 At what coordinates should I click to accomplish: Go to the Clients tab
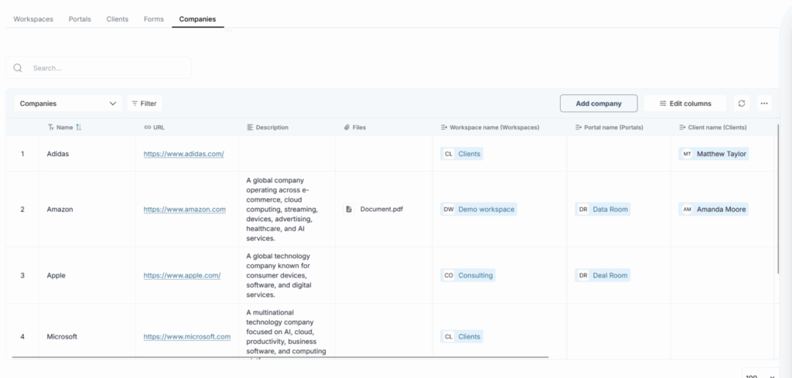point(118,19)
